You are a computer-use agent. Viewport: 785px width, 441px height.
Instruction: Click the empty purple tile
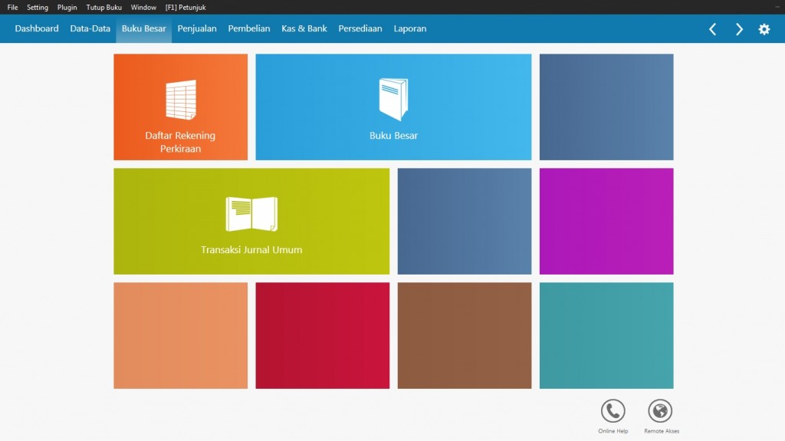(606, 221)
